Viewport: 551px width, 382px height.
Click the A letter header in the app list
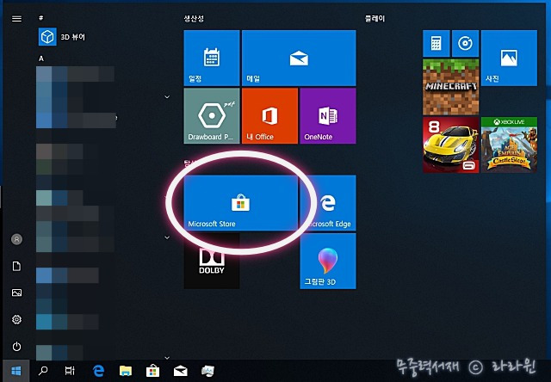(41, 59)
